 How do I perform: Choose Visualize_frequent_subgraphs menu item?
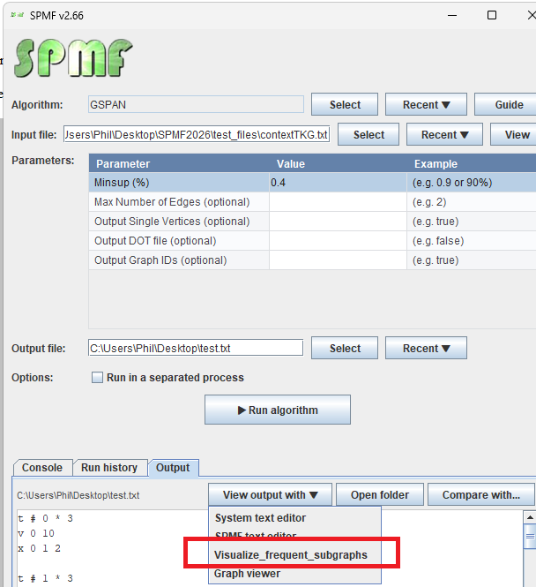(x=295, y=555)
